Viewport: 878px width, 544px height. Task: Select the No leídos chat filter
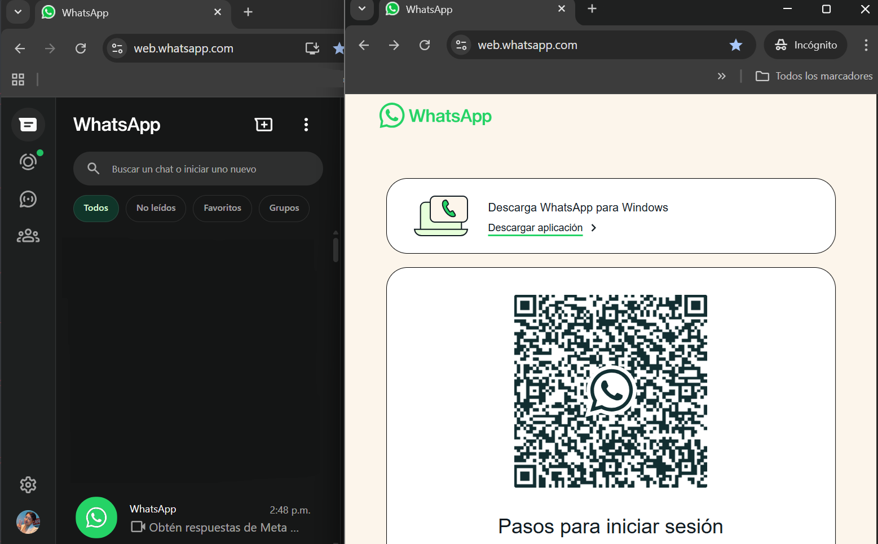tap(156, 208)
